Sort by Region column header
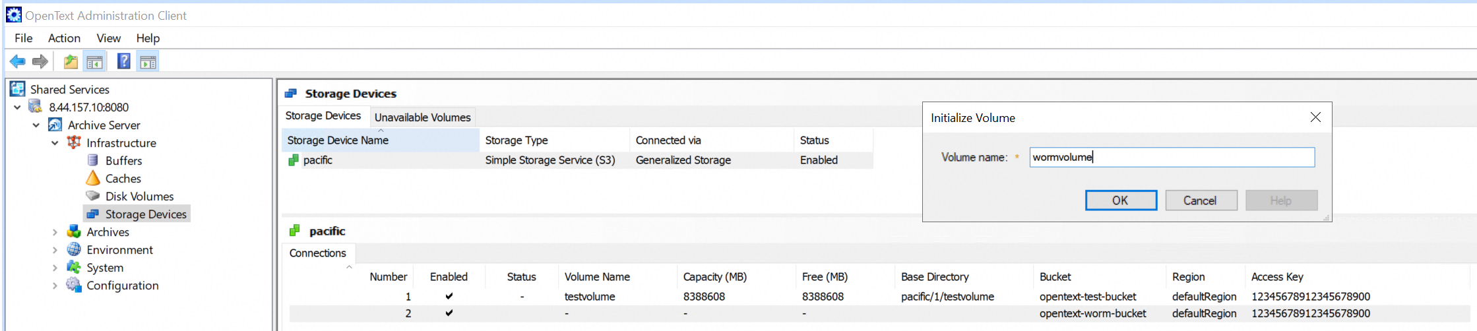Image resolution: width=1477 pixels, height=331 pixels. click(1205, 277)
